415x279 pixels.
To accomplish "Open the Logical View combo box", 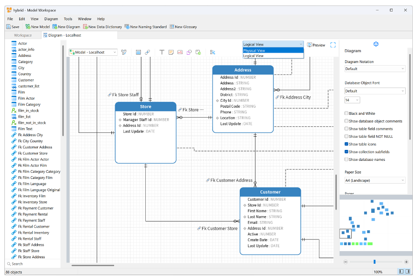I will (273, 44).
